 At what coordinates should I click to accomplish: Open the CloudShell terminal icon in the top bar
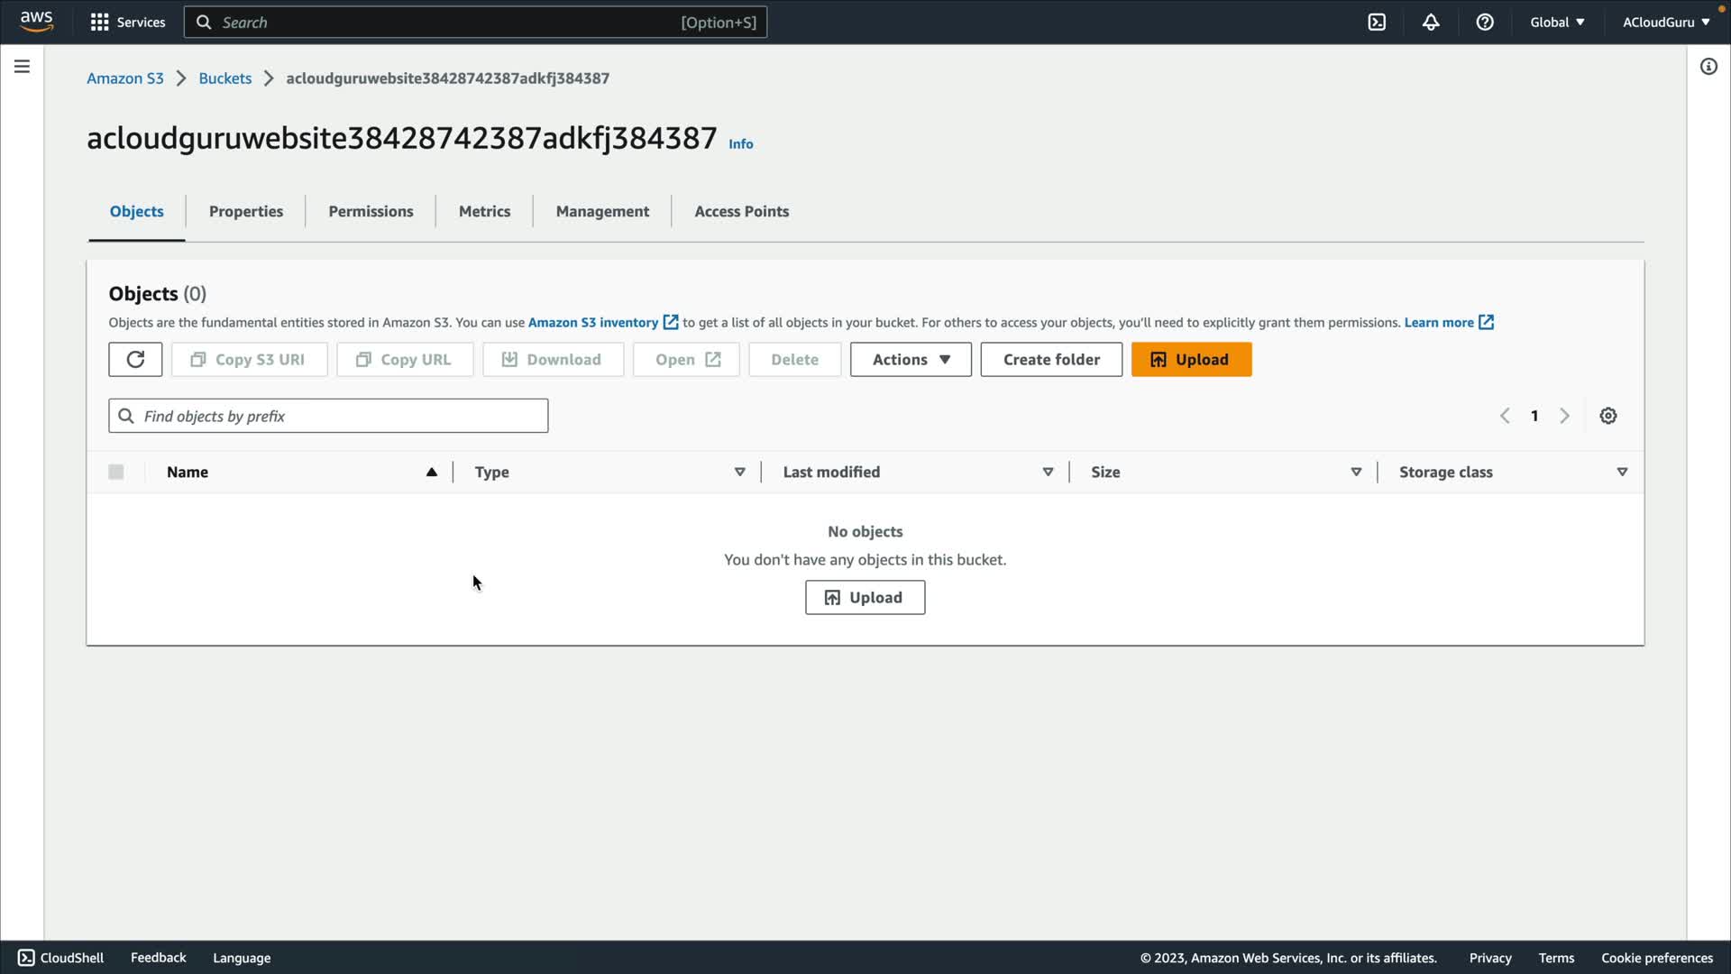[1377, 23]
